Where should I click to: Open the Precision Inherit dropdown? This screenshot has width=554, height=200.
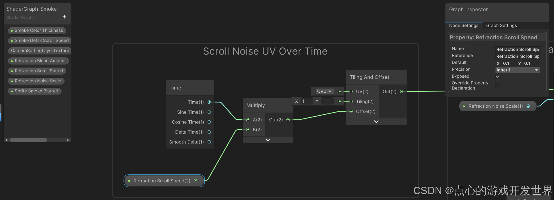[517, 70]
